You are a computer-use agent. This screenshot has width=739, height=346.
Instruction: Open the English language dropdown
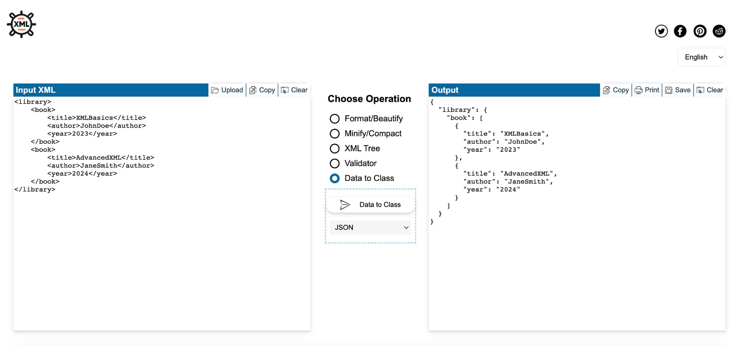pyautogui.click(x=702, y=57)
